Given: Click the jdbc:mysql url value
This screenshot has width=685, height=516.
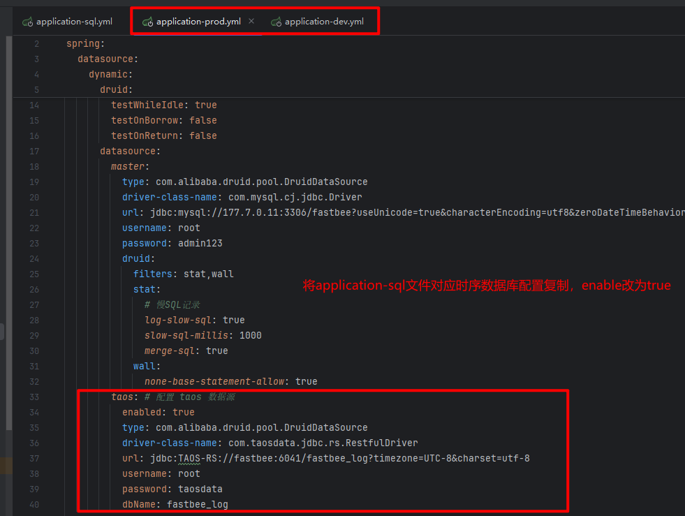Looking at the screenshot, I should 418,212.
